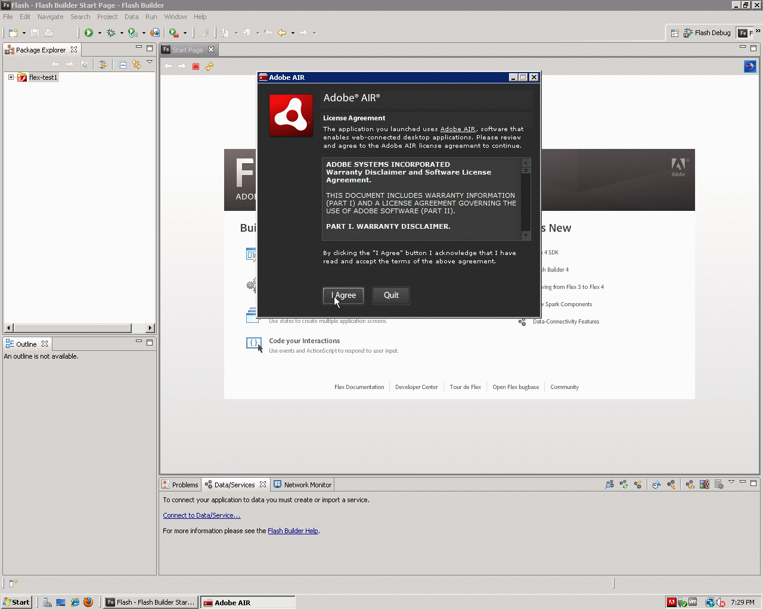Open the Back history dropdown arrow
This screenshot has width=763, height=610.
pyautogui.click(x=293, y=33)
